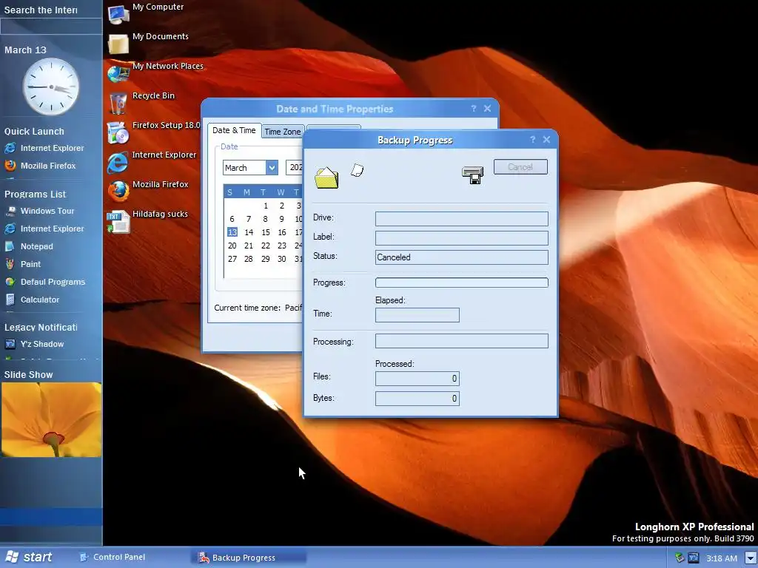Select day 14 in the calendar
Image resolution: width=758 pixels, height=568 pixels.
click(x=249, y=232)
